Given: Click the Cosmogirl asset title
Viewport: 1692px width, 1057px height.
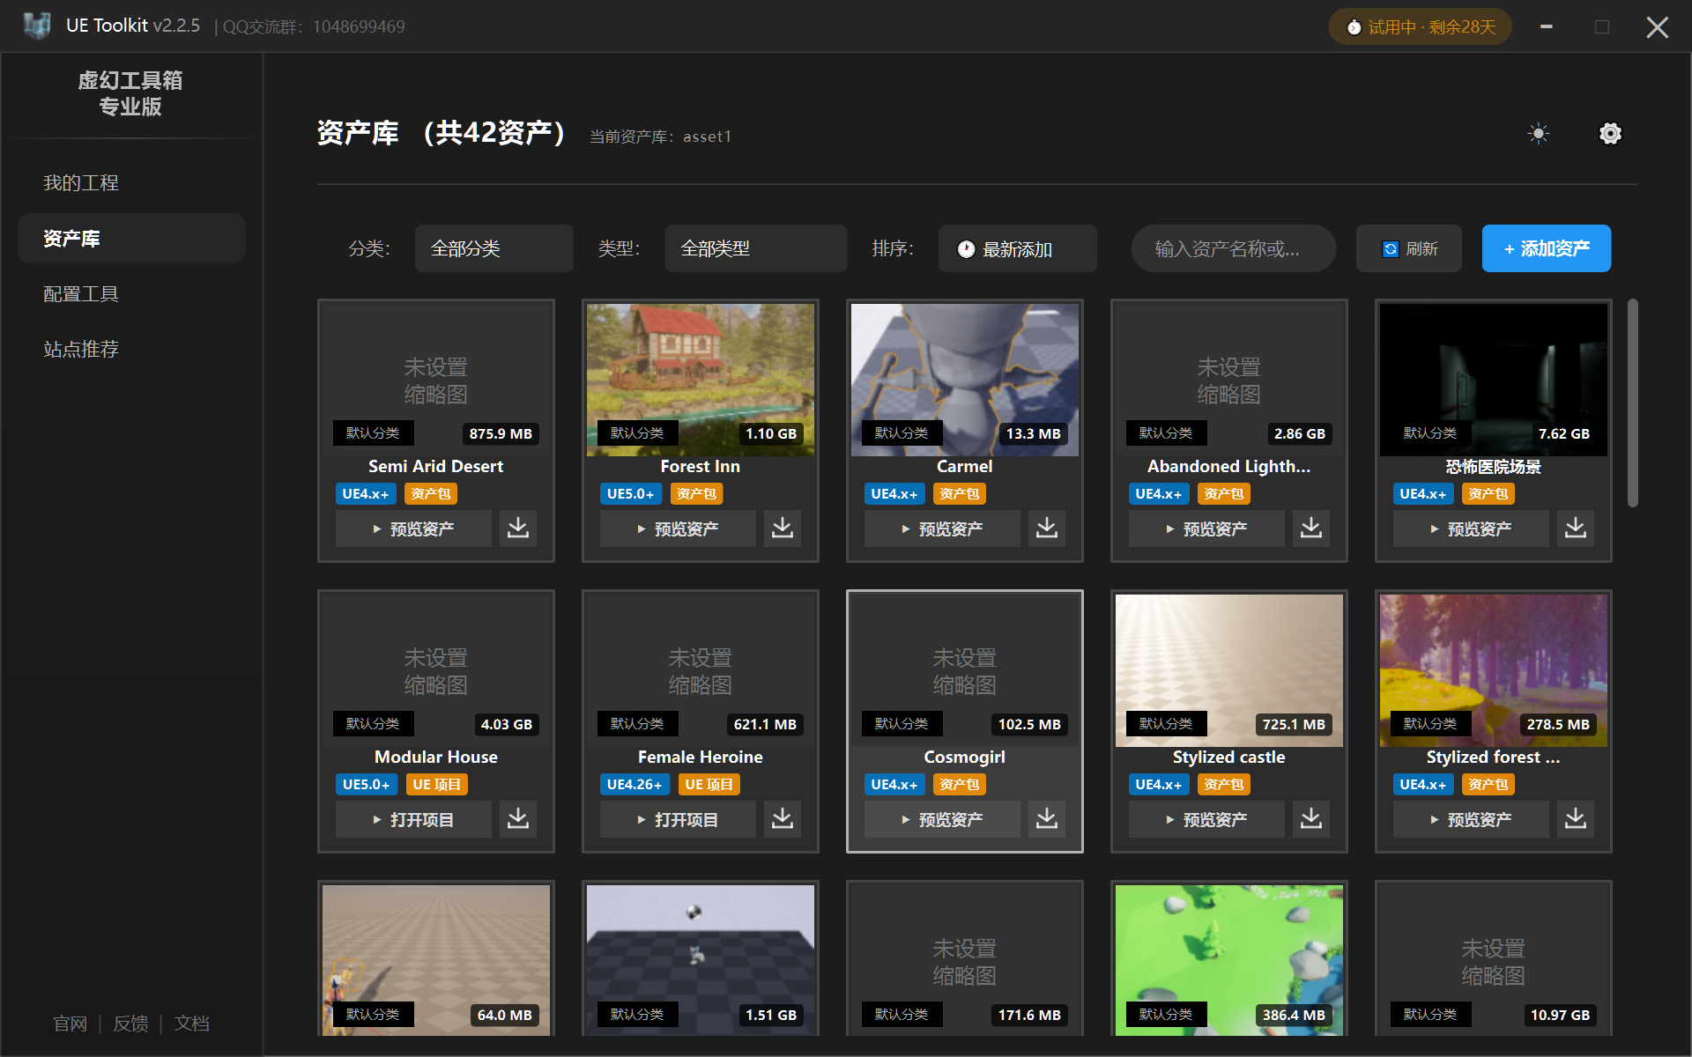Looking at the screenshot, I should [965, 757].
